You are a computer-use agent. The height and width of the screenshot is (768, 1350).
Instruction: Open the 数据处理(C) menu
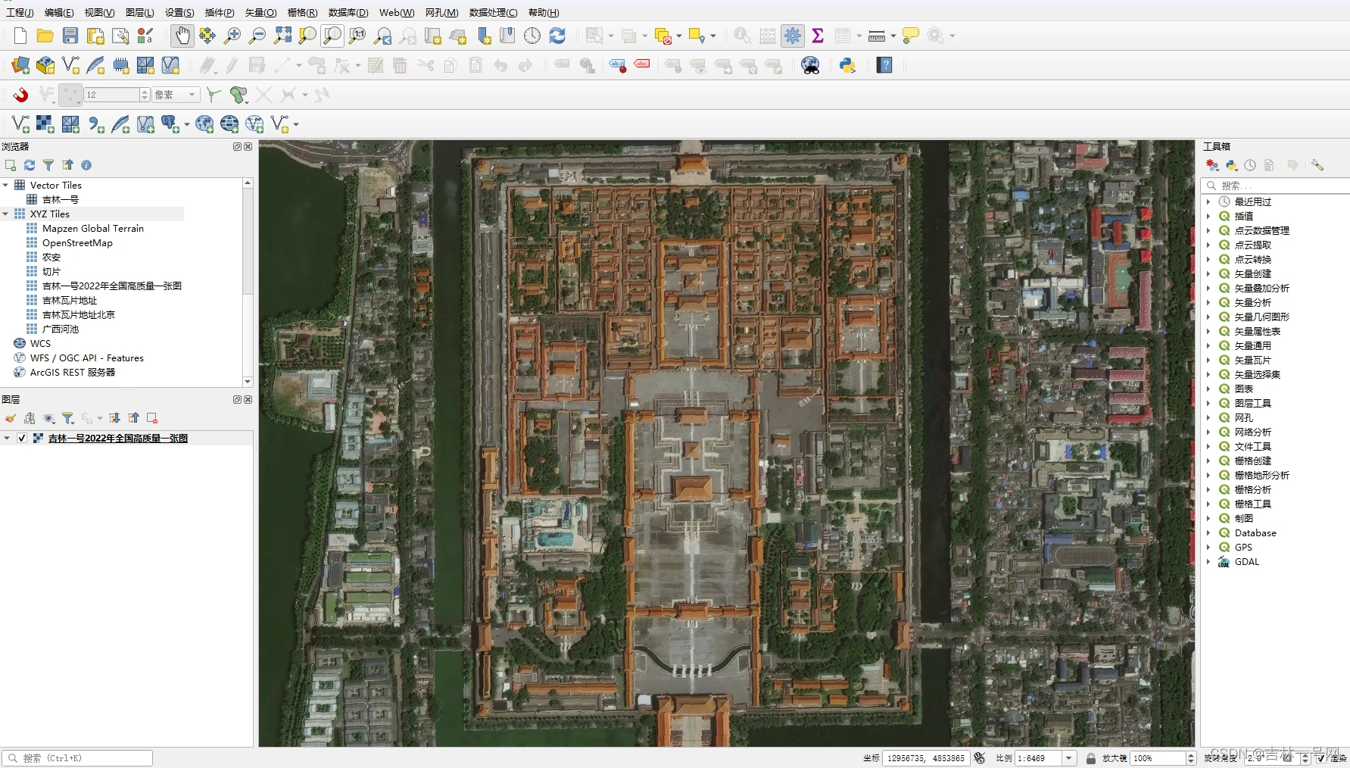(494, 13)
